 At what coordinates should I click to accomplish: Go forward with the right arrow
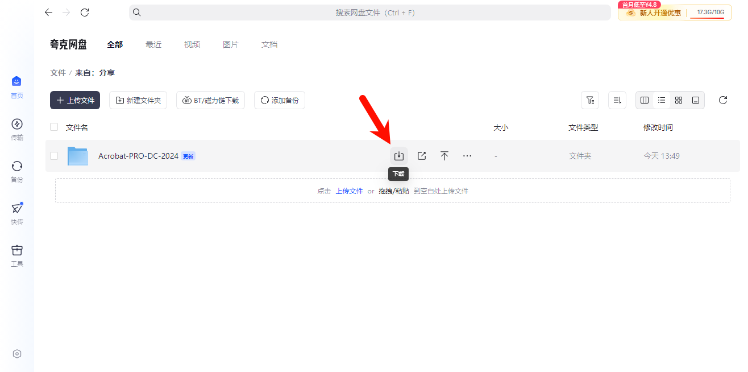pos(67,12)
